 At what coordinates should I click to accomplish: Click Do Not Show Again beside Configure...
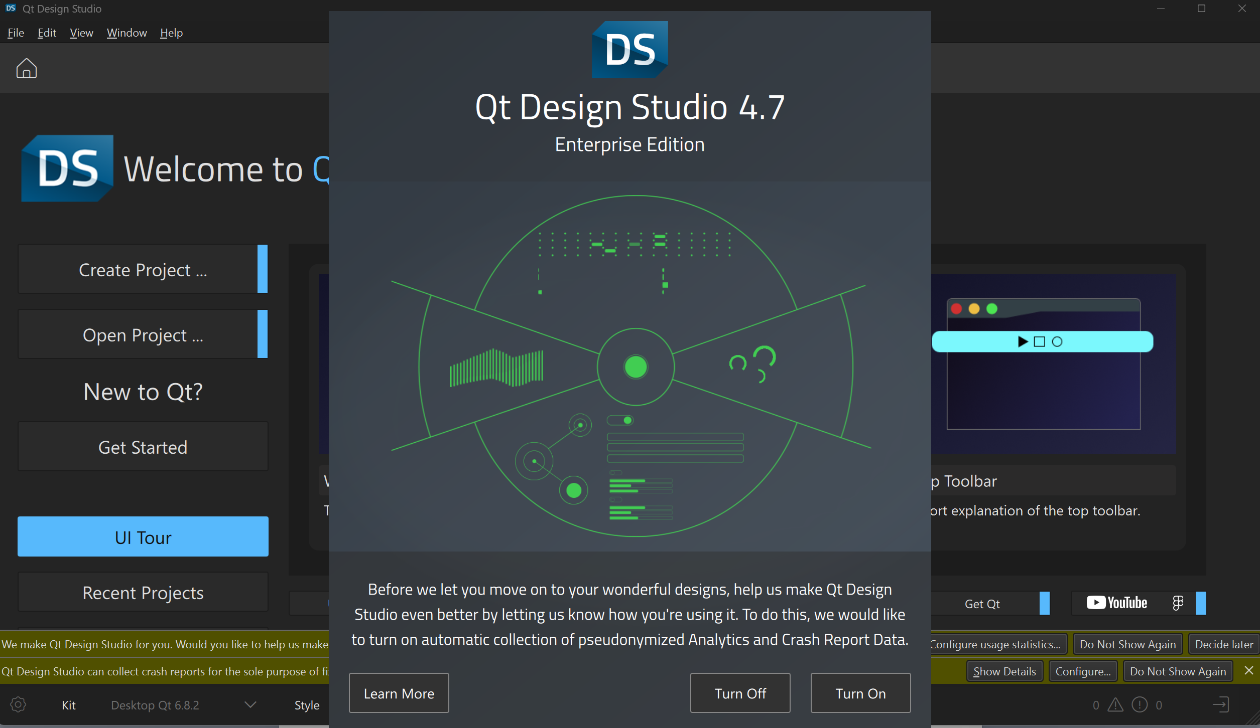click(1178, 671)
